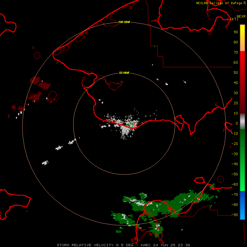Click the "40" value on the velocity scale
The image size is (247, 247).
click(x=236, y=83)
